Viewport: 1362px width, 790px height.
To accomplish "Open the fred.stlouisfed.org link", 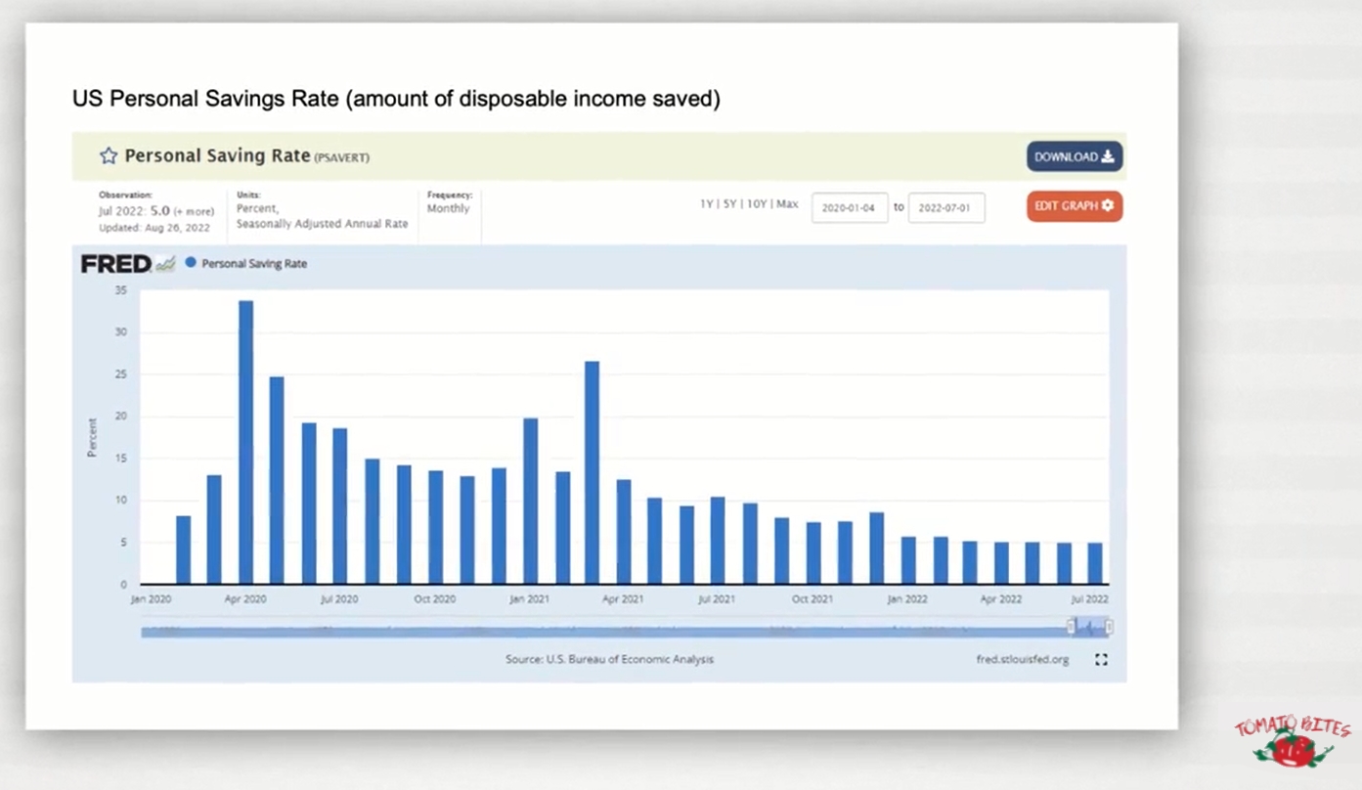I will point(1022,660).
